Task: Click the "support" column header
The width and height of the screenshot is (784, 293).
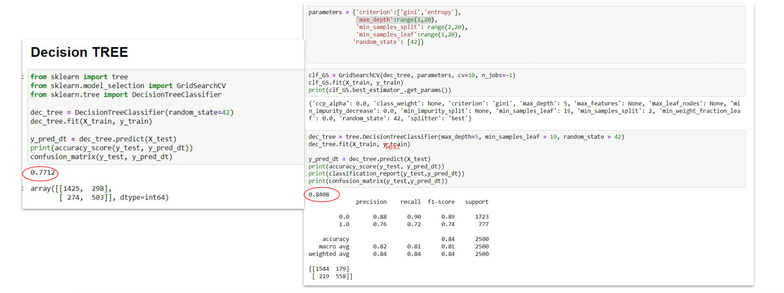Action: pos(477,202)
